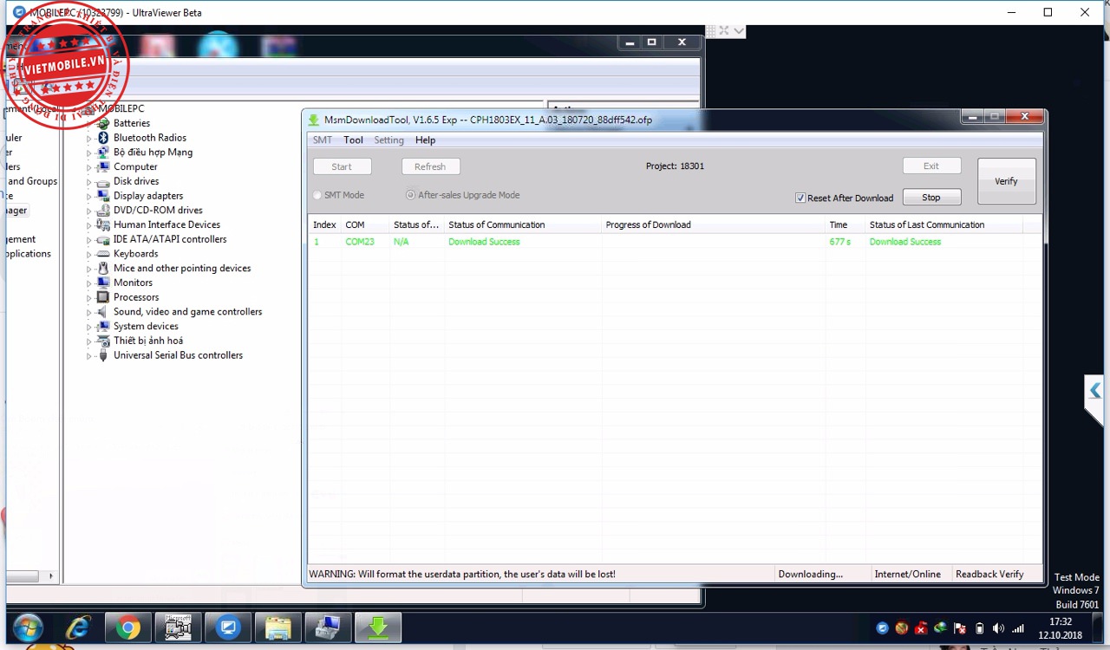Viewport: 1110px width, 650px height.
Task: Click the 677 s time value
Action: pos(839,242)
